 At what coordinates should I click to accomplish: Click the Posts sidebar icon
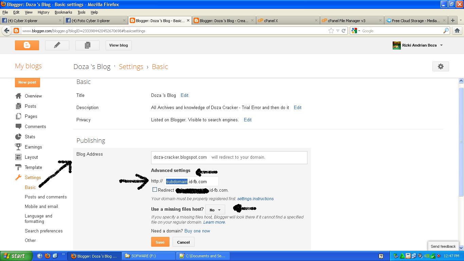[18, 106]
